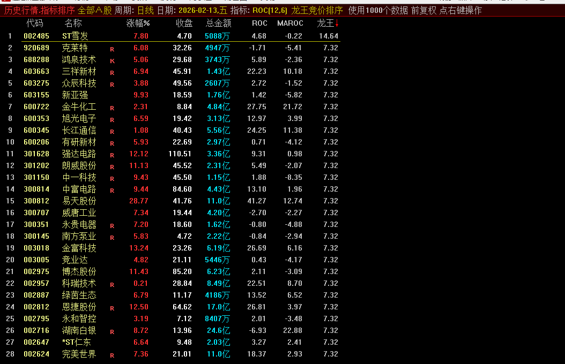Select stock name 南方泵业

click(79, 236)
